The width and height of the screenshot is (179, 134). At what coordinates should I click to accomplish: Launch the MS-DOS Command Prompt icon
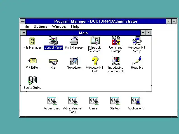pyautogui.click(x=116, y=41)
